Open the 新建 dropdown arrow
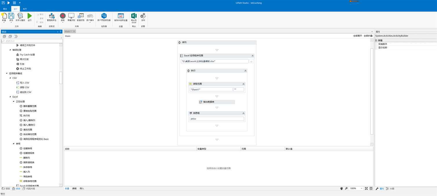 coord(4,23)
